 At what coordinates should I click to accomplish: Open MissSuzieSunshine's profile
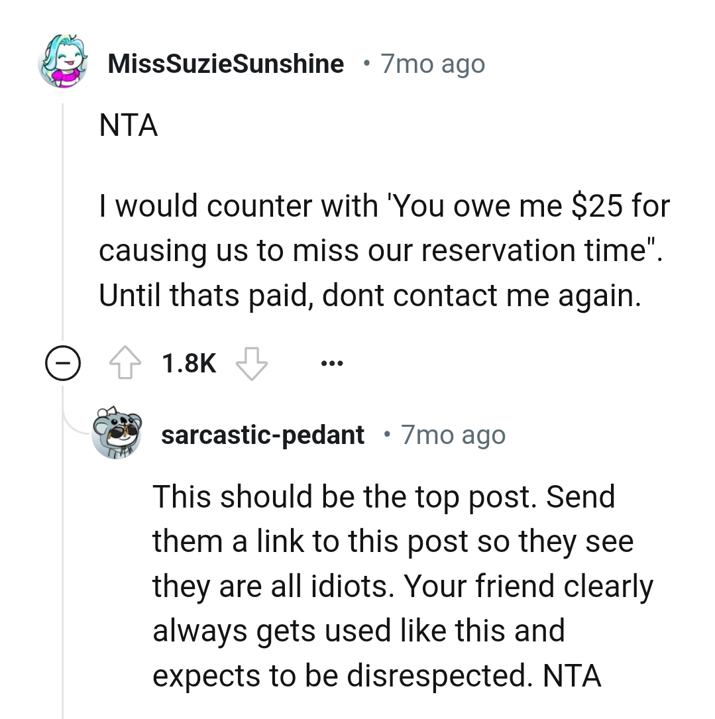pos(227,62)
